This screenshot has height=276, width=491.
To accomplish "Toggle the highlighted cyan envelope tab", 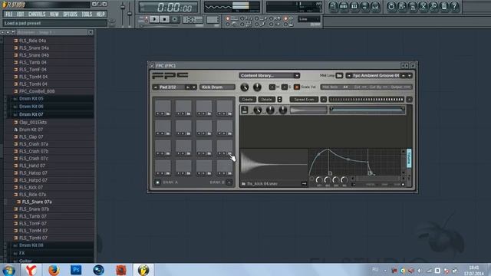I will [x=409, y=158].
